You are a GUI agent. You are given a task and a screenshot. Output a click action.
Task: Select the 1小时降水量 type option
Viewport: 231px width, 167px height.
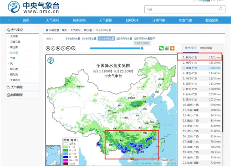[x=73, y=39]
